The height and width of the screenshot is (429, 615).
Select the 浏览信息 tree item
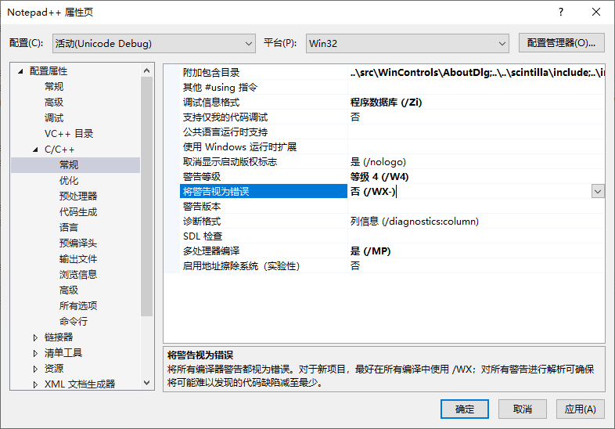78,275
